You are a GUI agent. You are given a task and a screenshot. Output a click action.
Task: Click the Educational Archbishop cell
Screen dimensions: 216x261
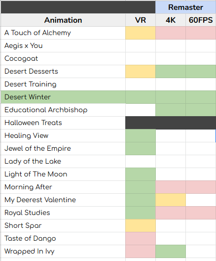[x=63, y=110]
